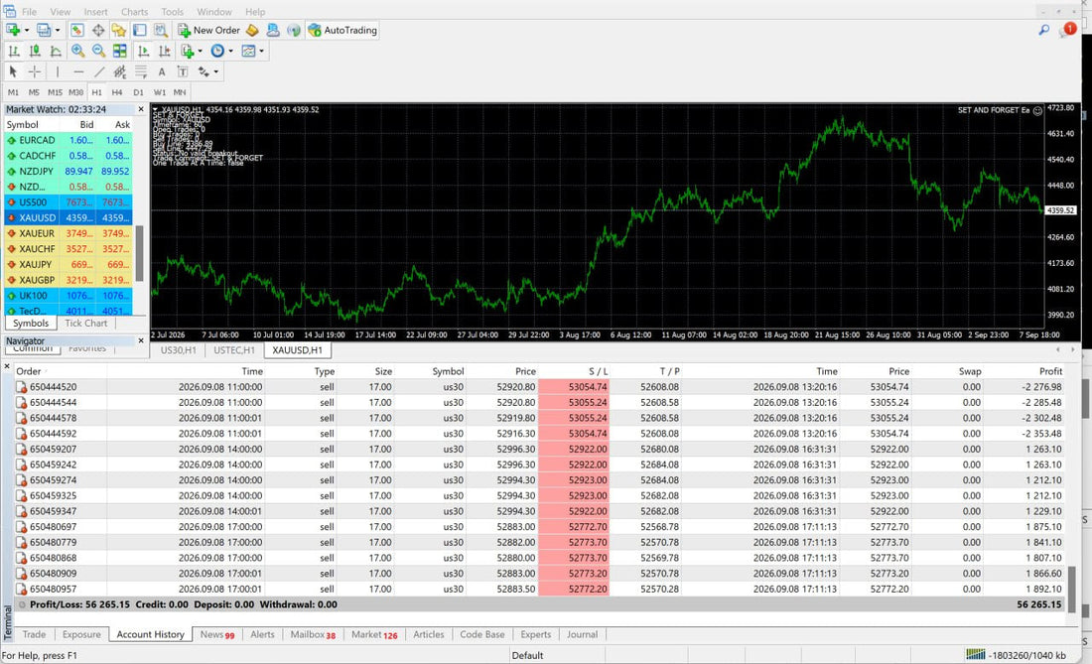This screenshot has height=664, width=1092.
Task: Click the New Order button
Action: pyautogui.click(x=208, y=30)
